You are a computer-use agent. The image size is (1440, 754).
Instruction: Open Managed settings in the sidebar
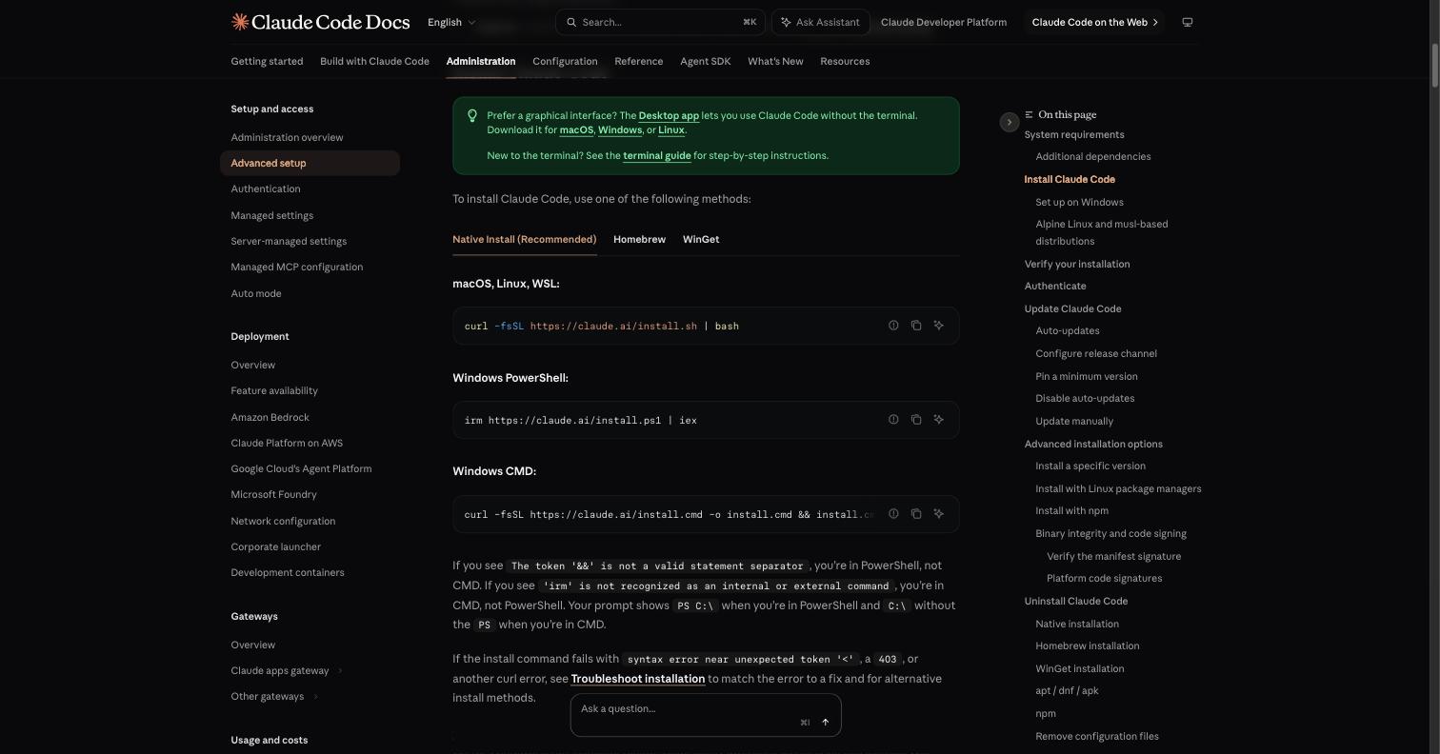(271, 216)
